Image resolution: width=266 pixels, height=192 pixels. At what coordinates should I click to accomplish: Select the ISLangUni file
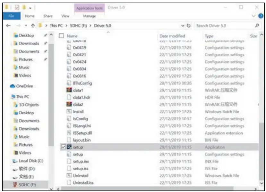(x=82, y=126)
